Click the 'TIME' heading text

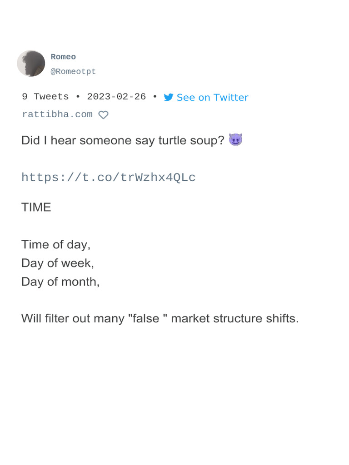click(x=36, y=208)
